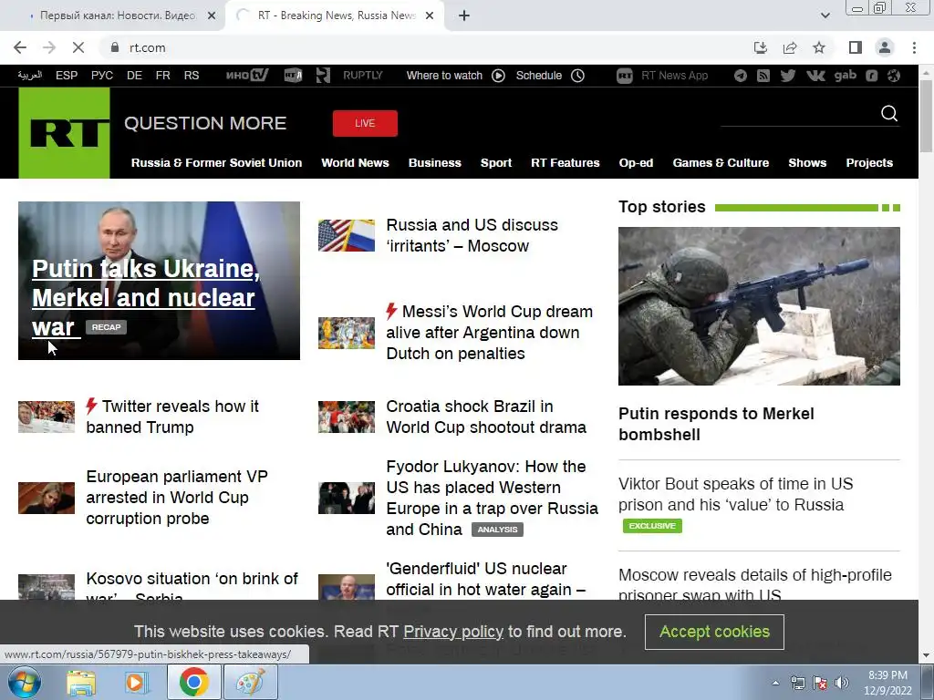934x700 pixels.
Task: Open RT's Twitter bird icon
Action: (x=787, y=76)
